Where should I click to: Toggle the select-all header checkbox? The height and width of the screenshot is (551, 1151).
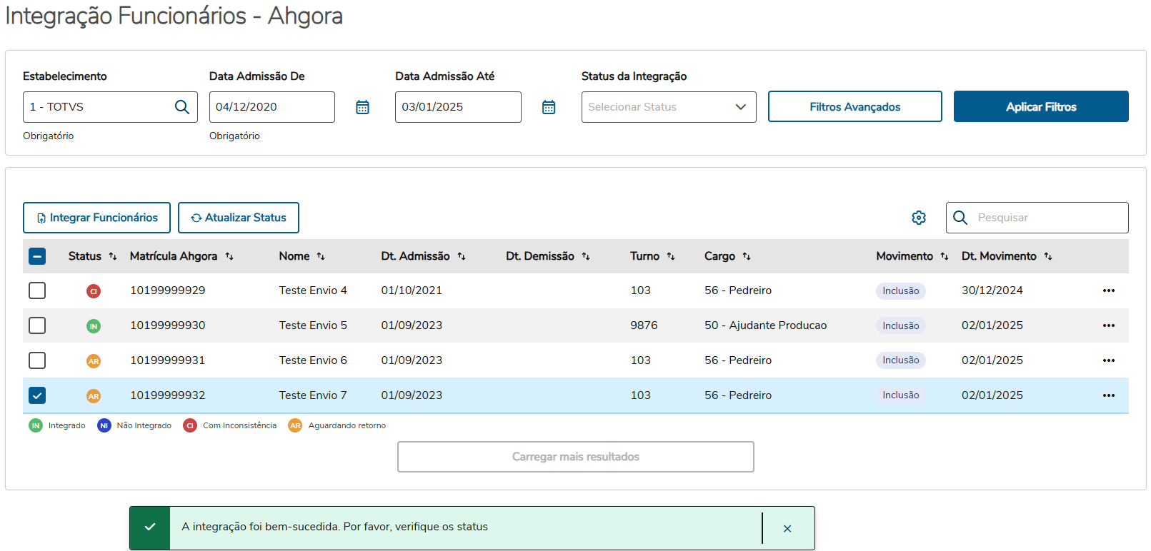click(x=37, y=256)
